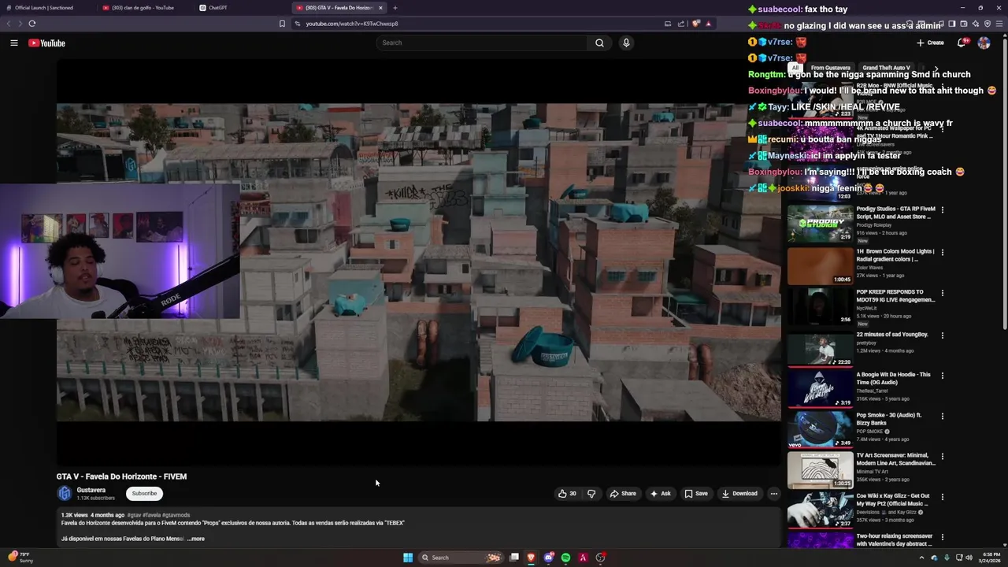
Task: Open options for Brown Colors Mood Lights video
Action: tap(942, 252)
